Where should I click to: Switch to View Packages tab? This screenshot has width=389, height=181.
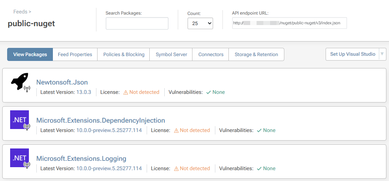point(30,54)
